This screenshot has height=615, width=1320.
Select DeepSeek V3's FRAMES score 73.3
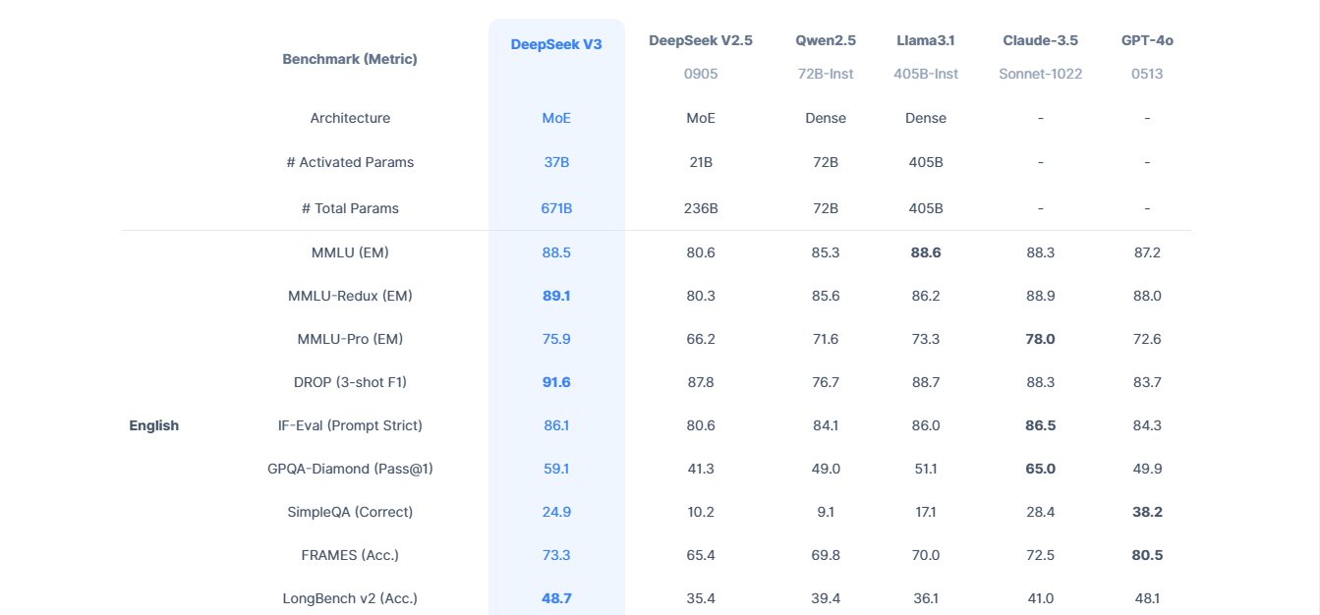coord(556,555)
